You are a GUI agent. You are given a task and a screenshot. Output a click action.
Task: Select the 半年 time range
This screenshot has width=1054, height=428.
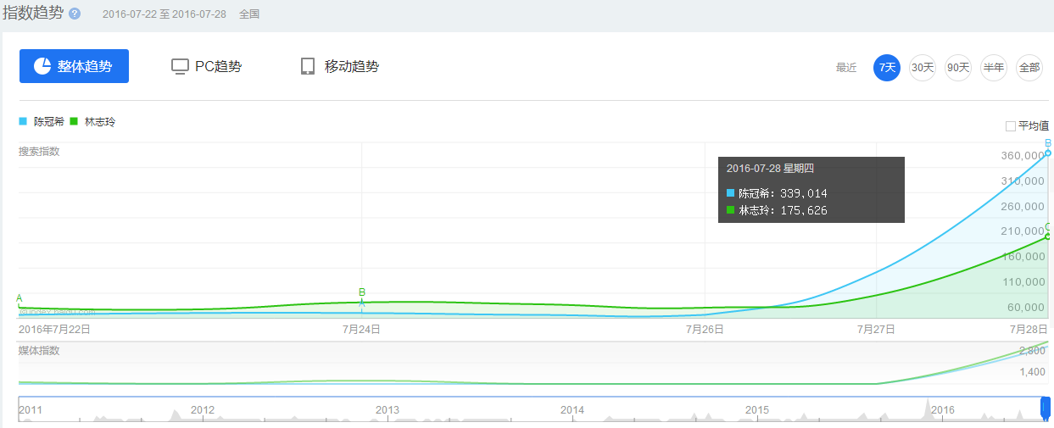click(993, 67)
